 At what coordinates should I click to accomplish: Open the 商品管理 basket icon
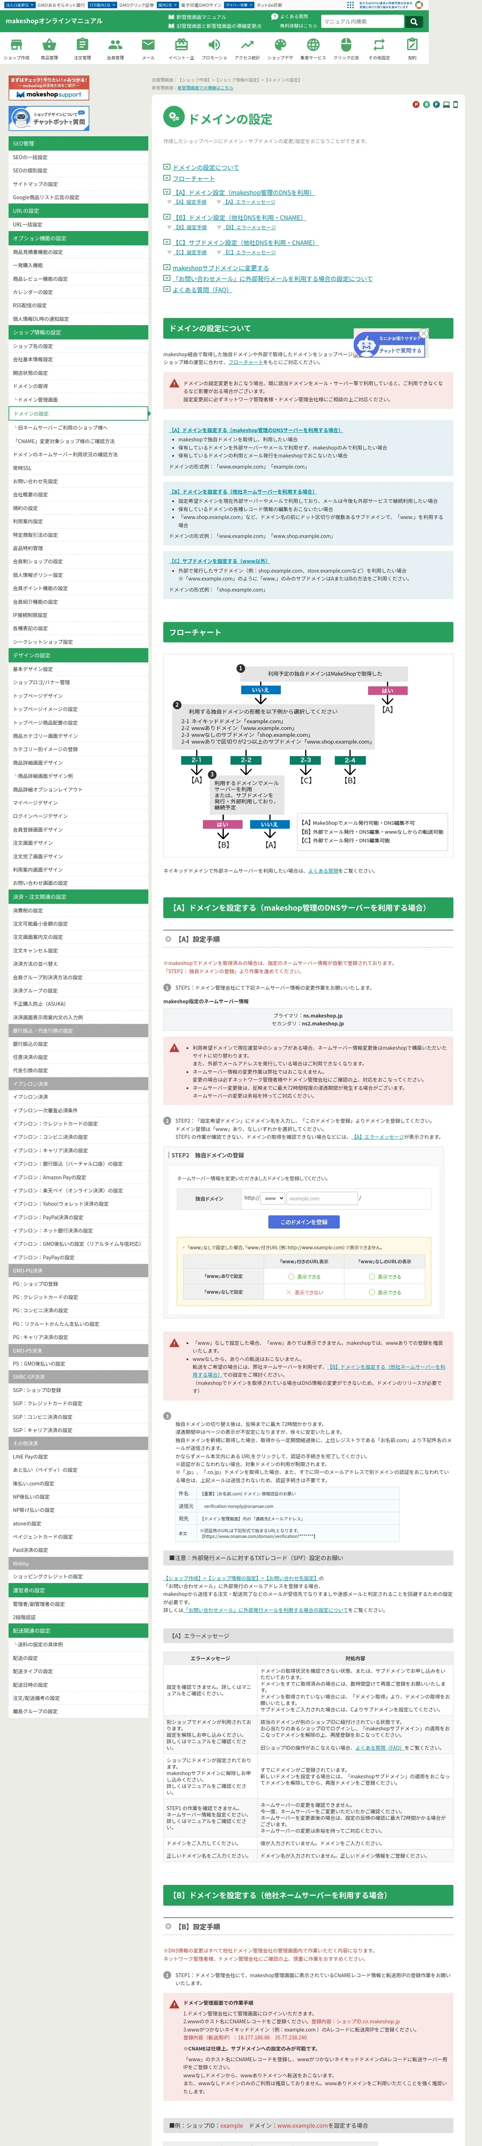(x=49, y=48)
